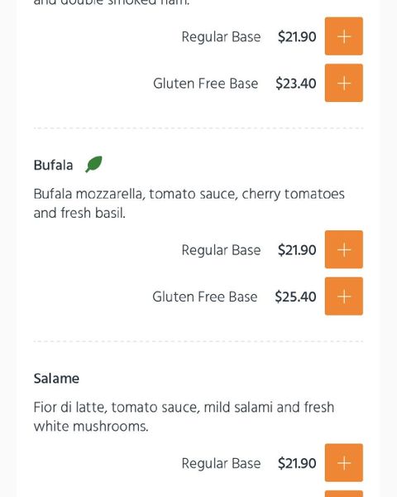
Task: Add Bufala Gluten Free Base to cart
Action: click(x=344, y=297)
